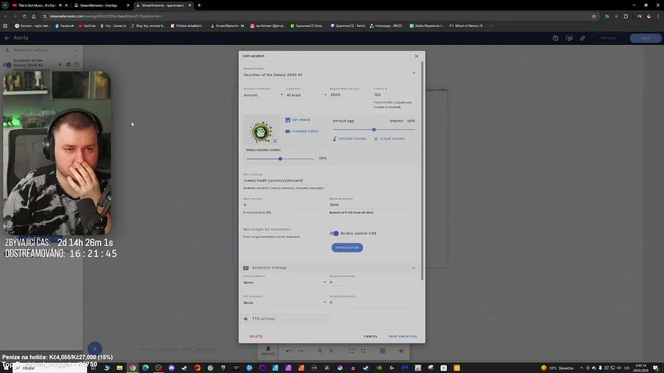This screenshot has height=373, width=664.
Task: Open the Condition dropdown showing At least
Action: (306, 95)
